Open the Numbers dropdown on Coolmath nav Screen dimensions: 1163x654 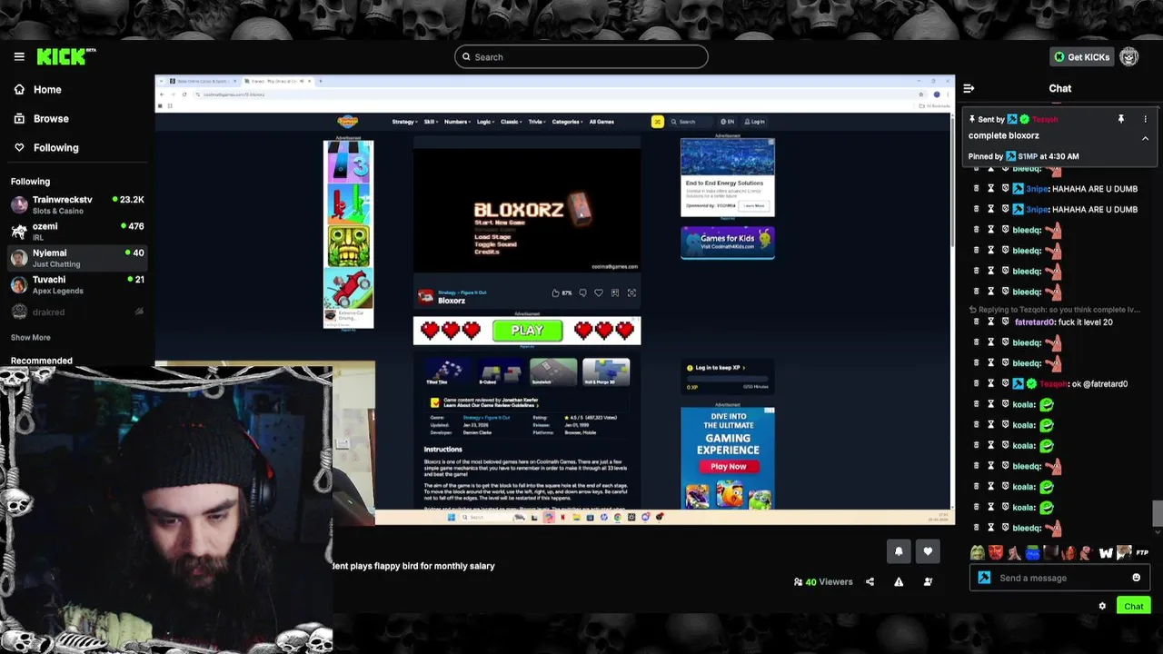457,122
